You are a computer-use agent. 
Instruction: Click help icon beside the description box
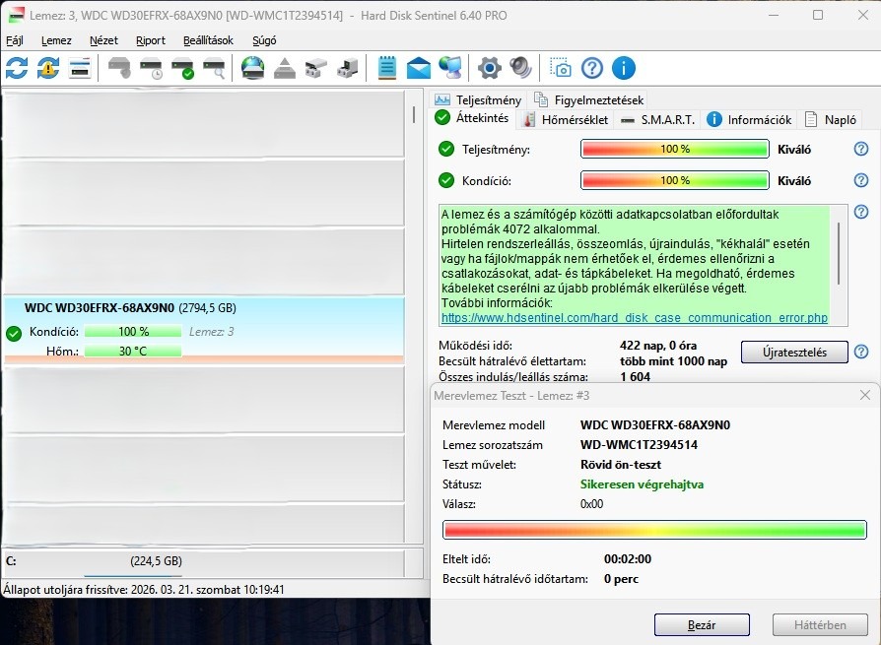click(860, 212)
